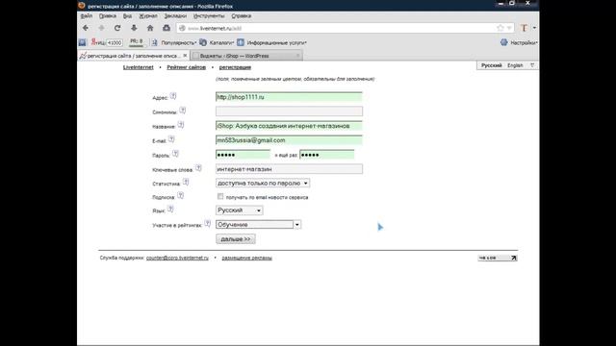Go back with the browser back arrow

point(86,28)
